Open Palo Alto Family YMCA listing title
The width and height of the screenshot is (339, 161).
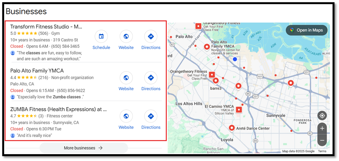pos(37,71)
